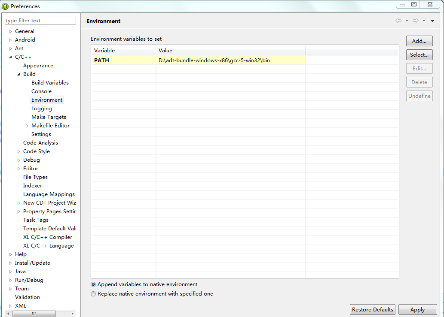
Task: Expand the Makefile Editor node
Action: (27, 126)
